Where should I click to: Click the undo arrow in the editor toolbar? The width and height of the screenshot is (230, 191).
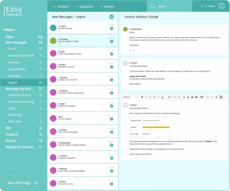click(208, 97)
